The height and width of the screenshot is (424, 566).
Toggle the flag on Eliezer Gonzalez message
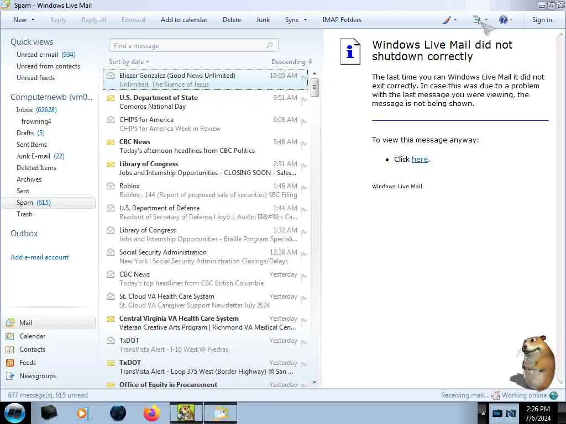pyautogui.click(x=303, y=78)
